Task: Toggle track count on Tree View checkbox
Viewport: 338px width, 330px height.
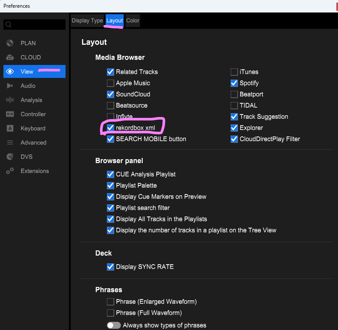Action: pos(110,230)
